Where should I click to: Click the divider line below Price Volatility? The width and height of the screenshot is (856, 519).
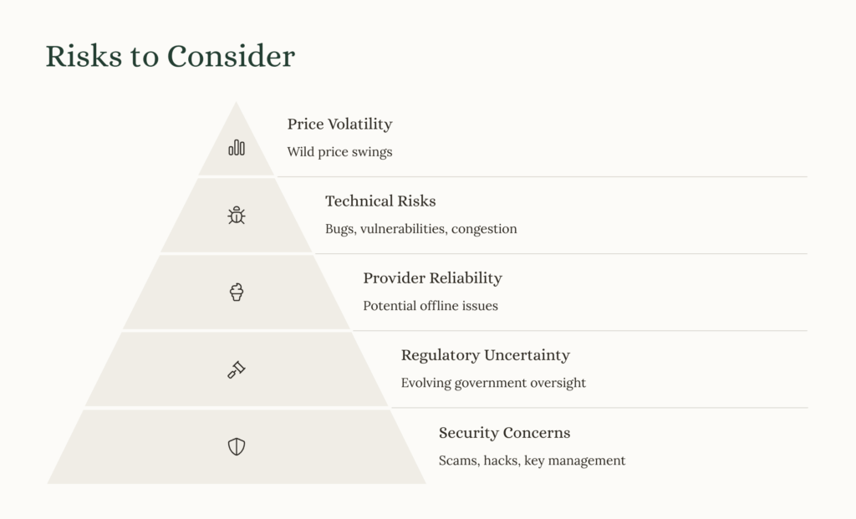542,177
